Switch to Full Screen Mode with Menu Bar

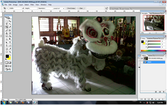tap(8, 66)
